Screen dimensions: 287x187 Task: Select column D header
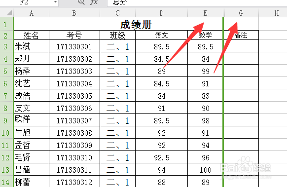coord(161,13)
